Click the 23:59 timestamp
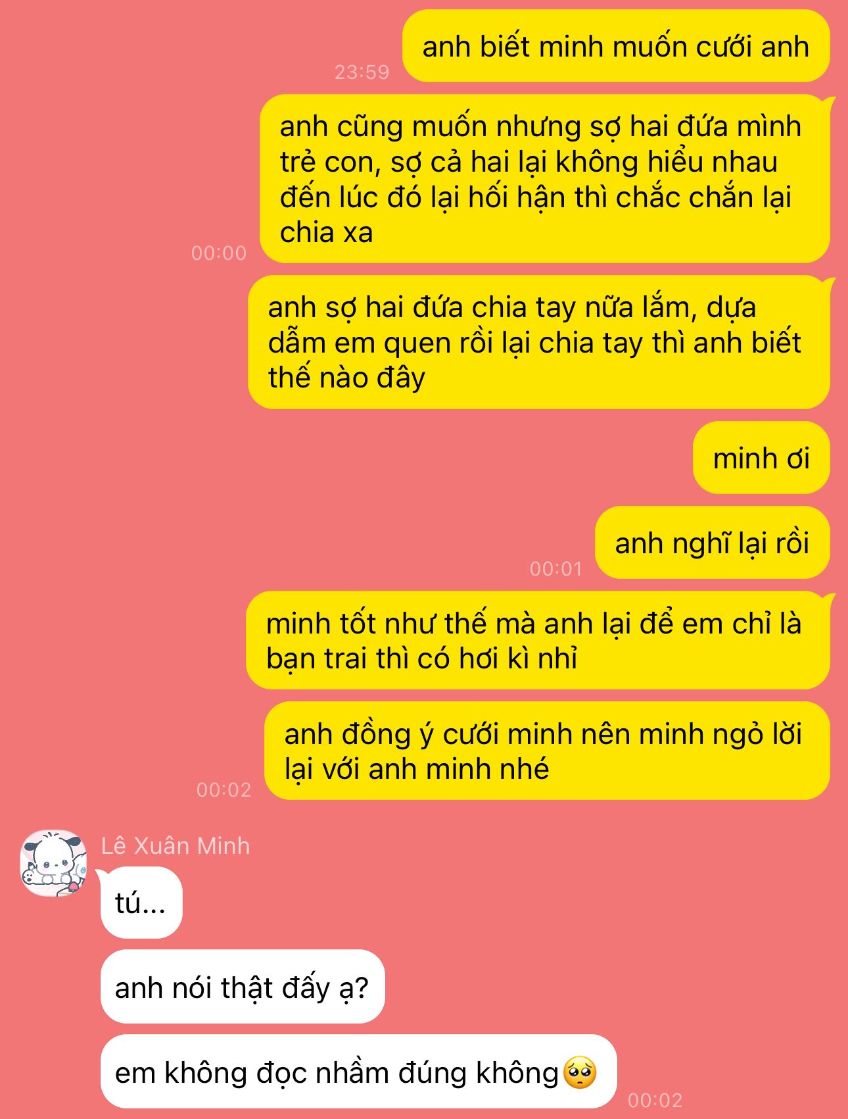This screenshot has width=848, height=1119. [362, 72]
